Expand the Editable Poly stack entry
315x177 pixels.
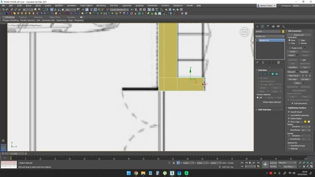[x=257, y=40]
